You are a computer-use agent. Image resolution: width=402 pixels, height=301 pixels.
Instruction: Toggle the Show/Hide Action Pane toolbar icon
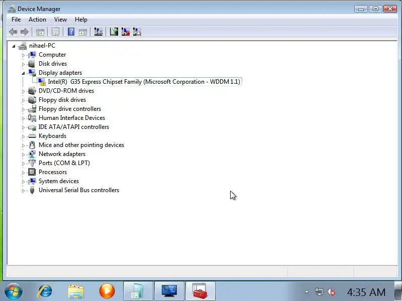coord(83,32)
